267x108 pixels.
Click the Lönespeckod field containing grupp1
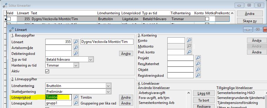tap(59, 103)
